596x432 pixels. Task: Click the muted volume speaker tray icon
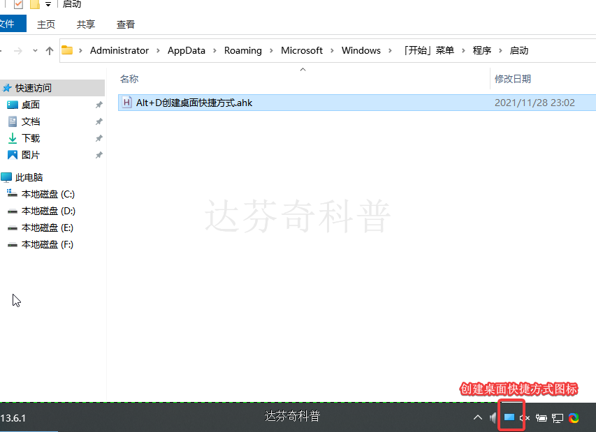click(x=525, y=417)
